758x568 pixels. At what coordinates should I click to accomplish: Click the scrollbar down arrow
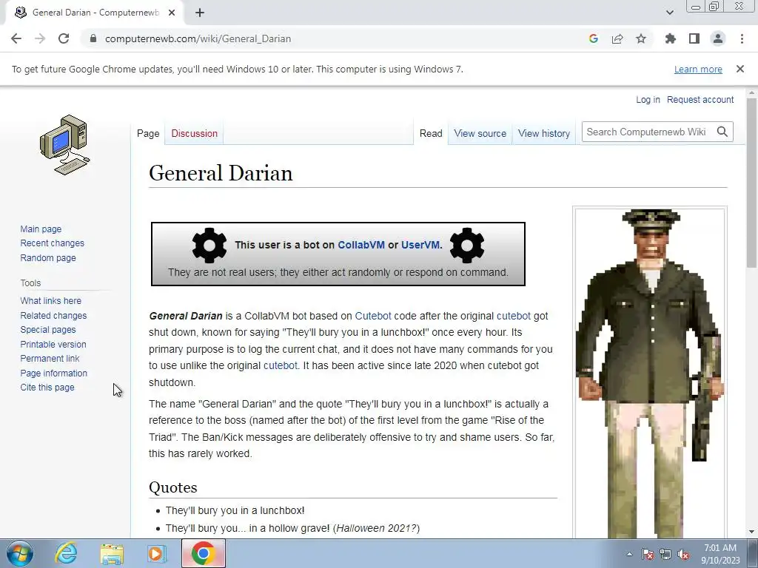coord(751,532)
